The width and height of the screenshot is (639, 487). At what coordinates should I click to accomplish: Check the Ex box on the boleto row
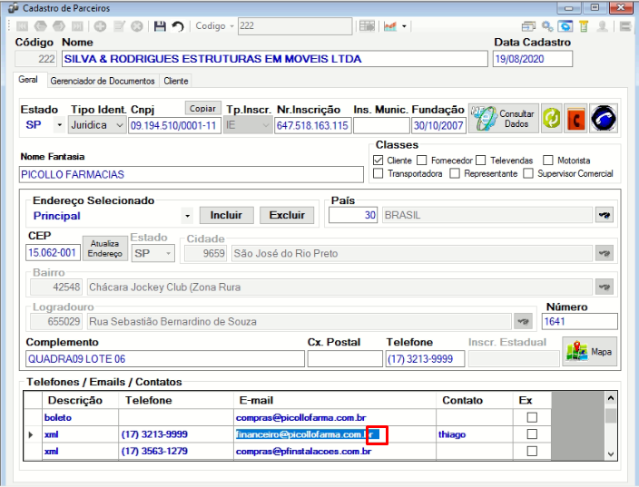[532, 417]
